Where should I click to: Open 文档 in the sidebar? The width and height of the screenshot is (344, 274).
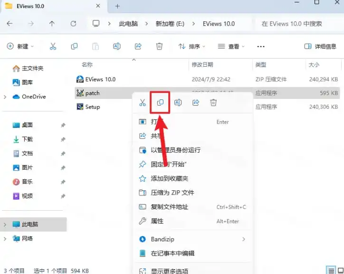point(23,153)
